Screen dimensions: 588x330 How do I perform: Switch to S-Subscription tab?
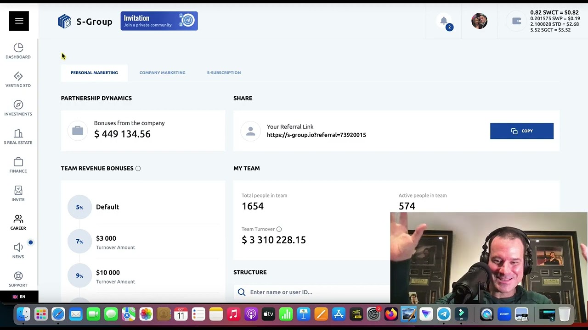pyautogui.click(x=224, y=72)
